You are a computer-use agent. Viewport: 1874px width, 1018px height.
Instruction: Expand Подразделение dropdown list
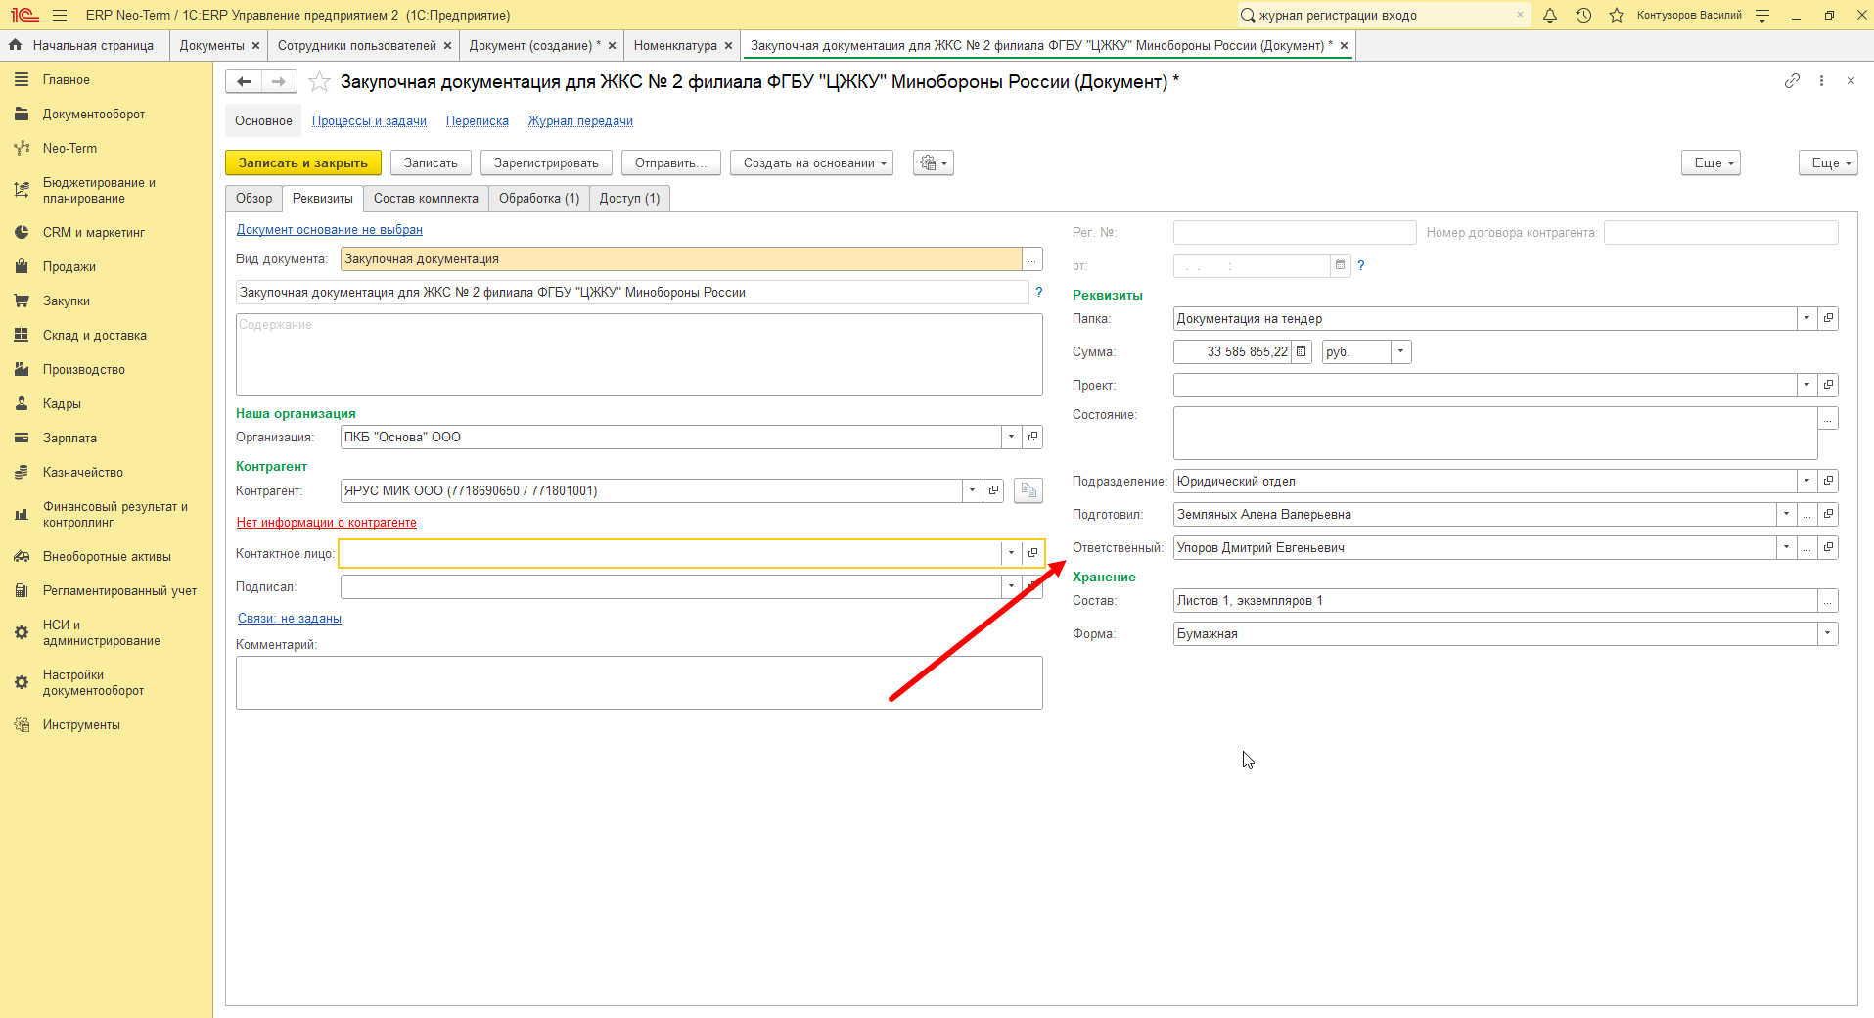pyautogui.click(x=1806, y=481)
